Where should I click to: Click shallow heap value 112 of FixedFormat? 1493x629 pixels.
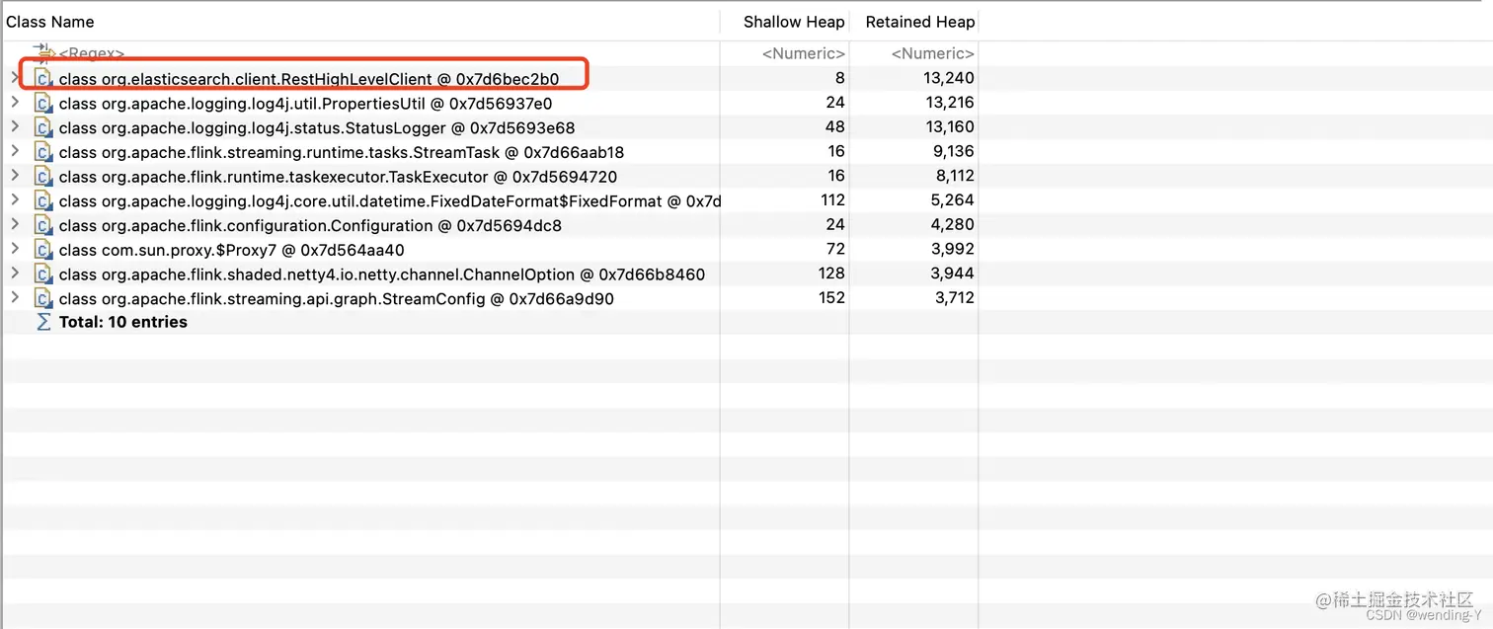[832, 200]
